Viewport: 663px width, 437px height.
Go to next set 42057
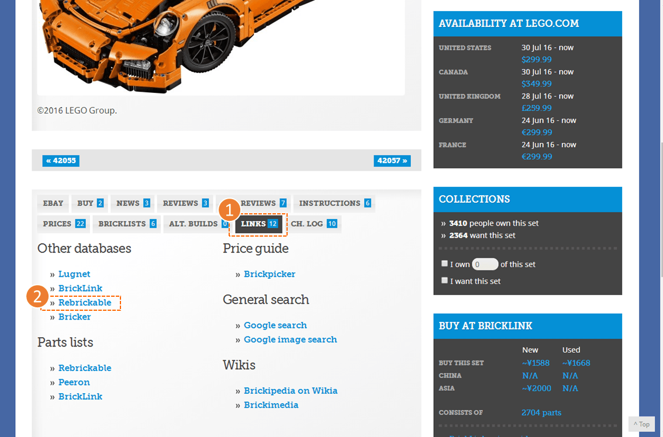pos(392,161)
